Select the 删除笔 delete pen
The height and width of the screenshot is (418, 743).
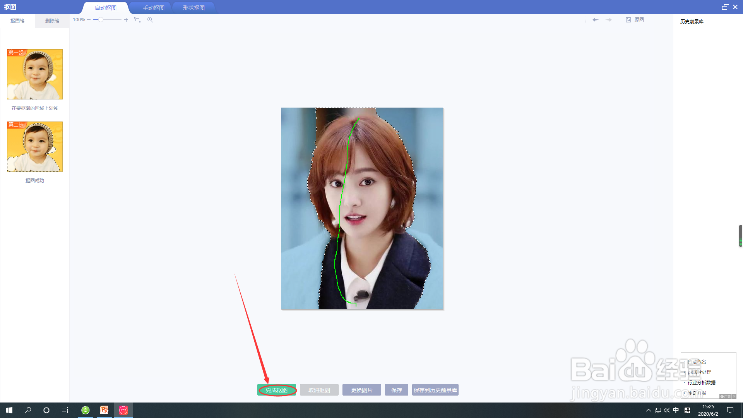[52, 21]
